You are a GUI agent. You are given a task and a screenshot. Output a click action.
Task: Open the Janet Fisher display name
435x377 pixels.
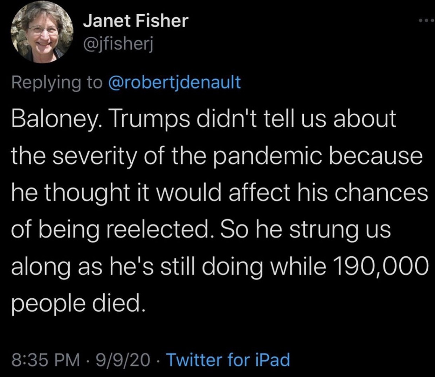[x=136, y=21]
